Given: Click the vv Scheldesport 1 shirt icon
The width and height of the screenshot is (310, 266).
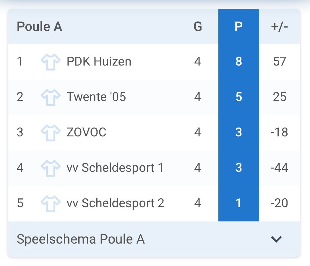Looking at the screenshot, I should (x=49, y=168).
